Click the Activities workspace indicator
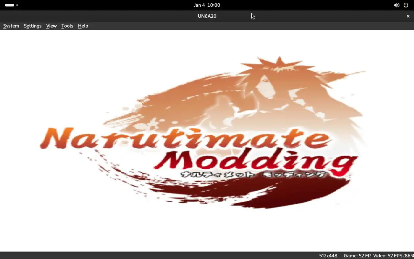The width and height of the screenshot is (414, 259). point(11,5)
